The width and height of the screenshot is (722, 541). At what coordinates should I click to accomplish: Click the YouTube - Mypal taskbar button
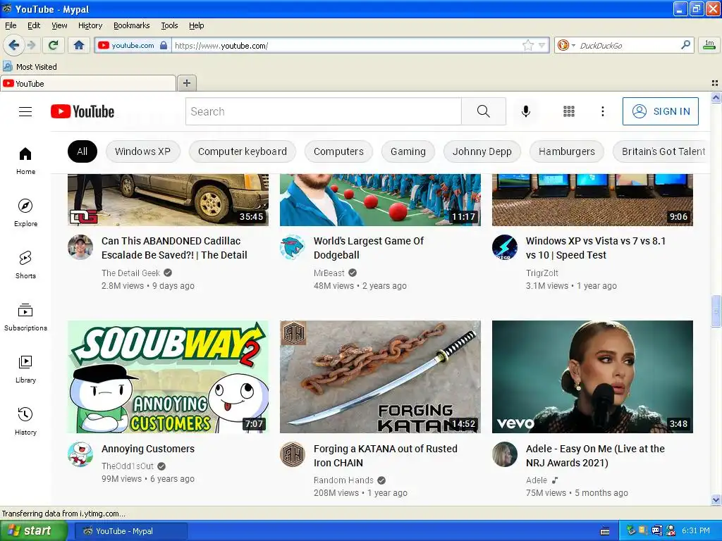pyautogui.click(x=130, y=531)
